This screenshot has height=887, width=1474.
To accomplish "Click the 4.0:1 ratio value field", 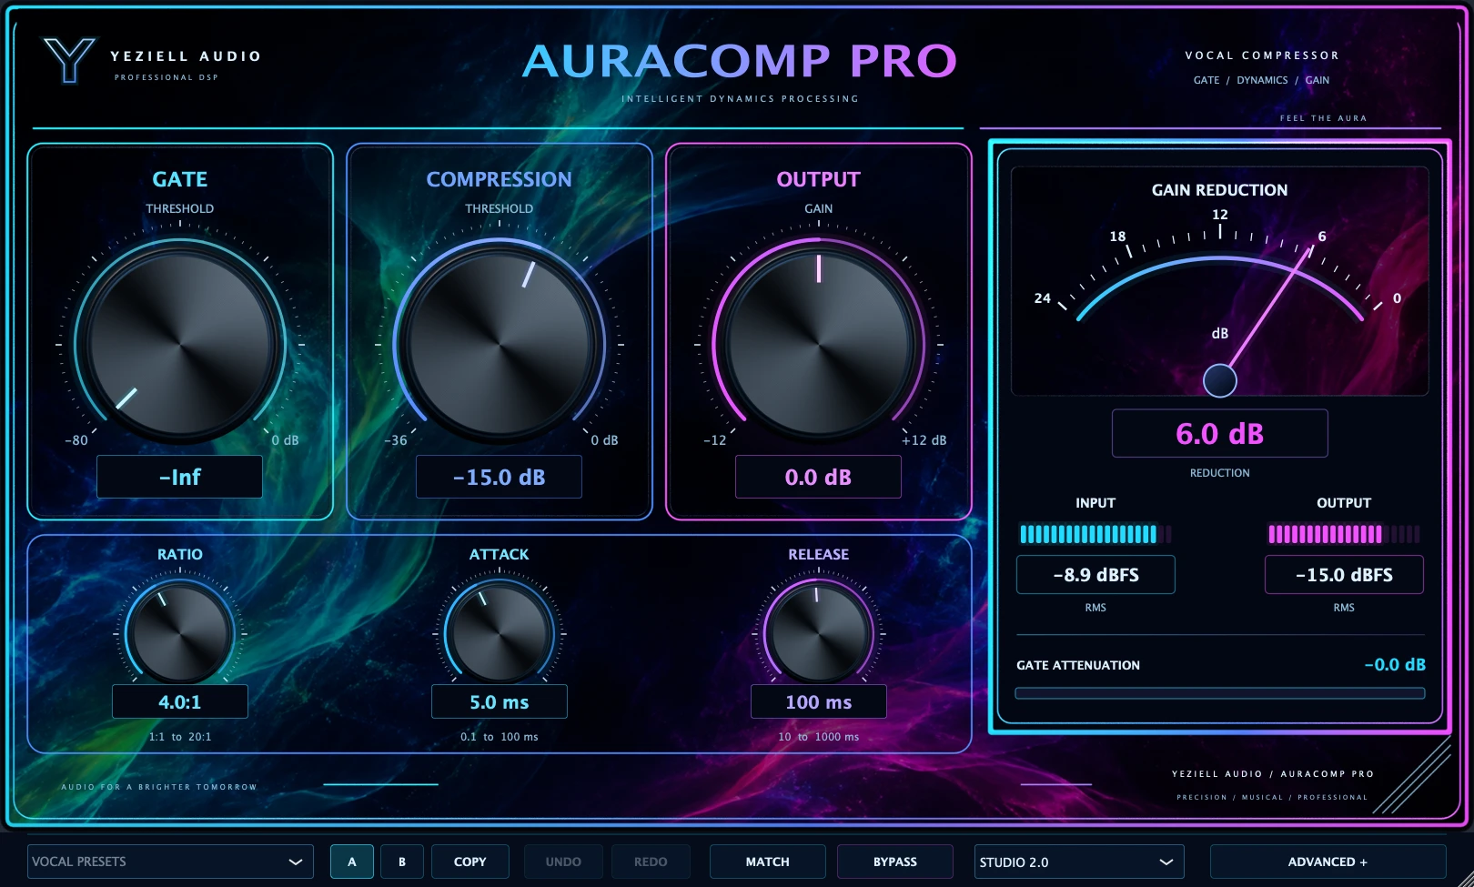I will tap(180, 701).
